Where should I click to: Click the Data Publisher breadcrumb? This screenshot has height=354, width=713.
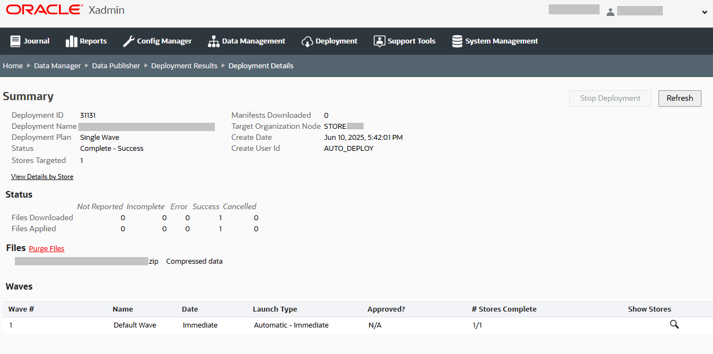116,66
